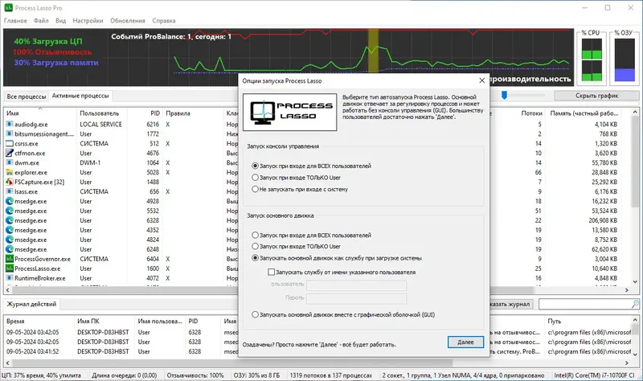Close the startup options dialog
The height and width of the screenshot is (381, 643).
(x=481, y=81)
